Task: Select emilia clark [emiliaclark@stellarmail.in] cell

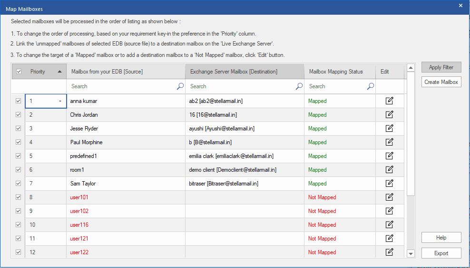Action: [245, 156]
